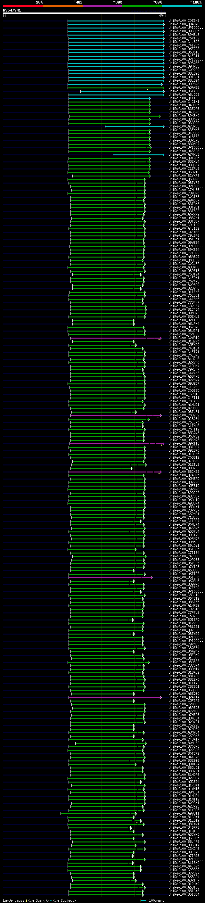This screenshot has width=205, height=903.
Task: Select hit UniRef100_Q8KER8
Action: tap(184, 140)
